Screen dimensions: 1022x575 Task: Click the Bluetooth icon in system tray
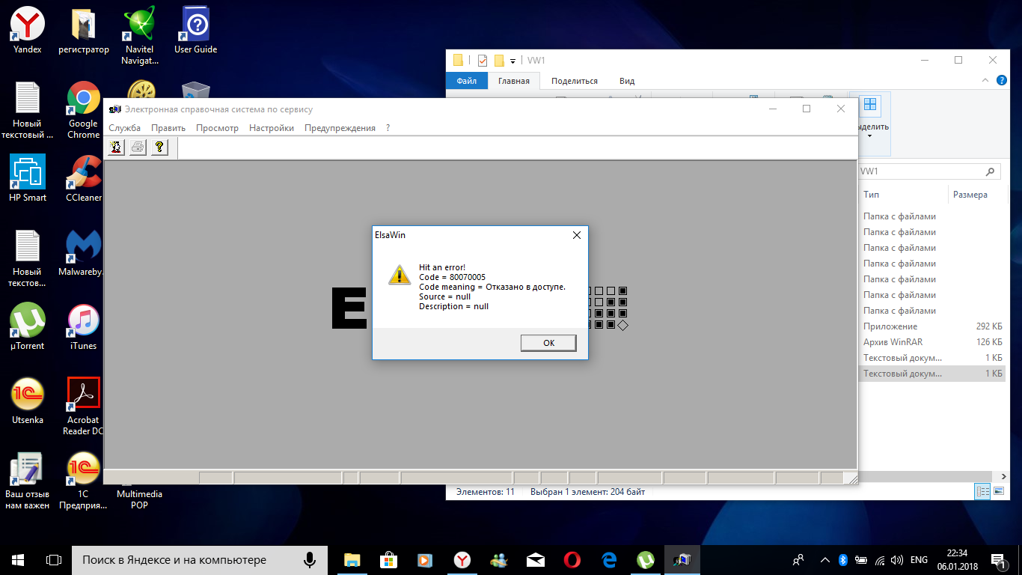842,560
